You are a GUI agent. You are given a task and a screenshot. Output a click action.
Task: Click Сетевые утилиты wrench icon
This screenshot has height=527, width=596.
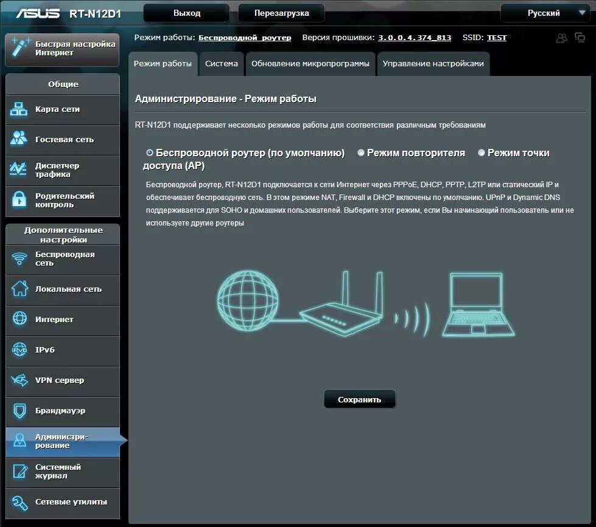19,502
